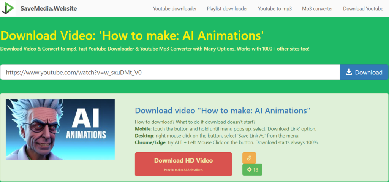
Task: Click the yellow 'Download Video' page heading
Action: click(x=132, y=36)
